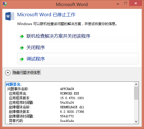Minimize the Microsoft Word dialog
The height and width of the screenshot is (129, 144).
point(118,4)
